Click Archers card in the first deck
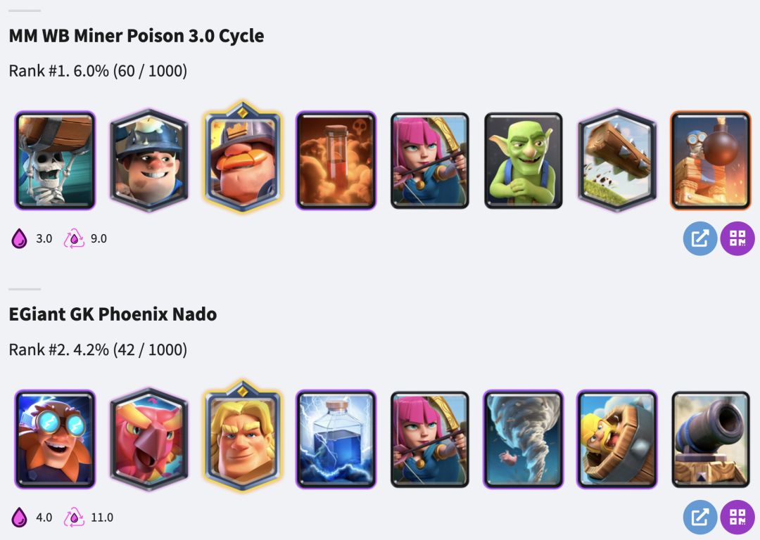 tap(430, 160)
